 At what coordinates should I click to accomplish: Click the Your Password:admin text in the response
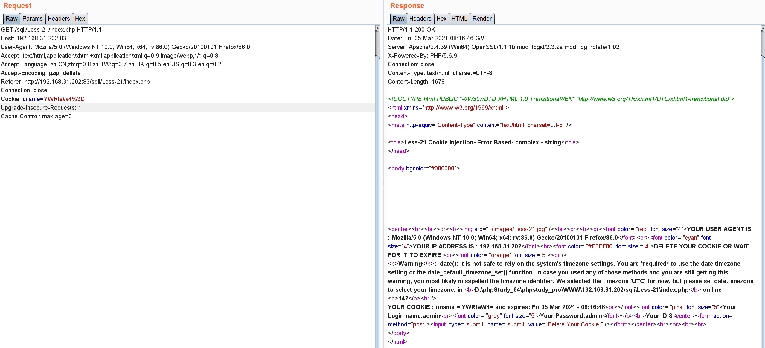571,316
